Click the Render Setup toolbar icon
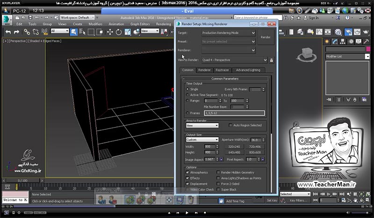The image size is (374, 218). click(x=348, y=32)
